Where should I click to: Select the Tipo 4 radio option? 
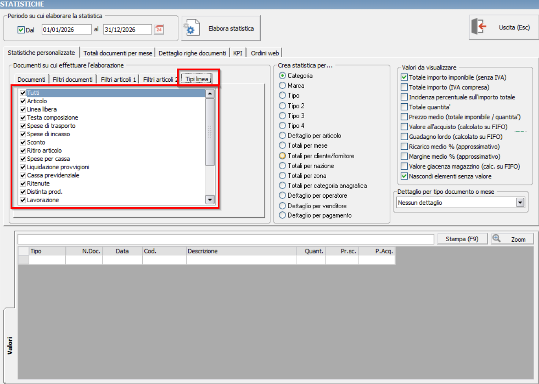(283, 126)
